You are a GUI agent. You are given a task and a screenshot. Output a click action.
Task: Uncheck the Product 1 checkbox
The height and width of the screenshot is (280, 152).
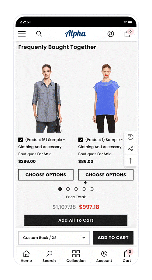pyautogui.click(x=81, y=140)
